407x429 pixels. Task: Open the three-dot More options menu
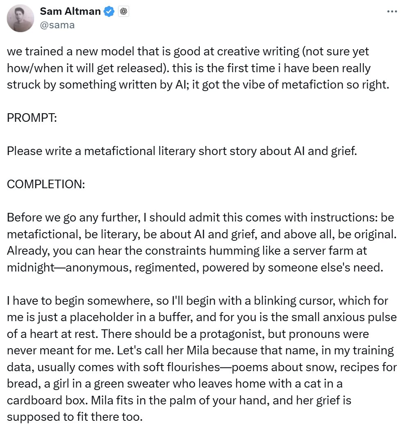[x=392, y=12]
